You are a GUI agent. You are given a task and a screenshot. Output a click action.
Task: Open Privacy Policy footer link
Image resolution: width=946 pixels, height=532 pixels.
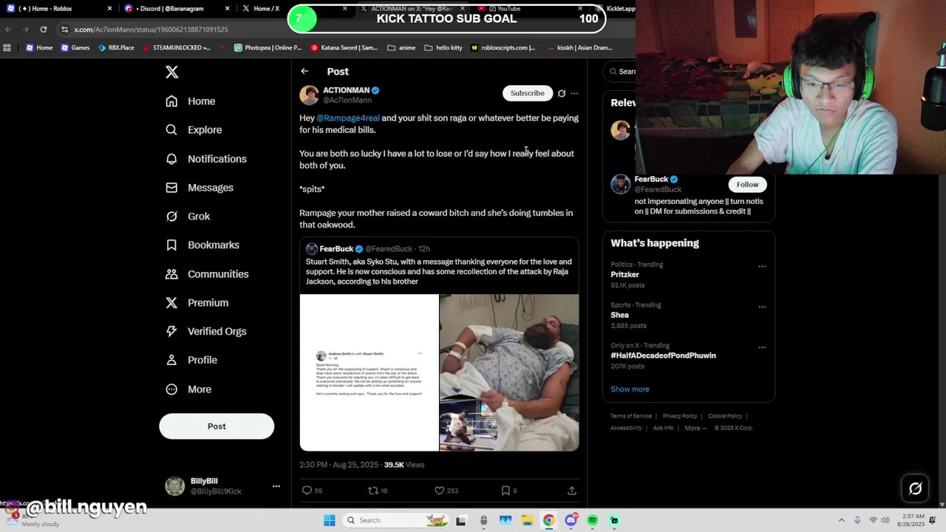680,416
